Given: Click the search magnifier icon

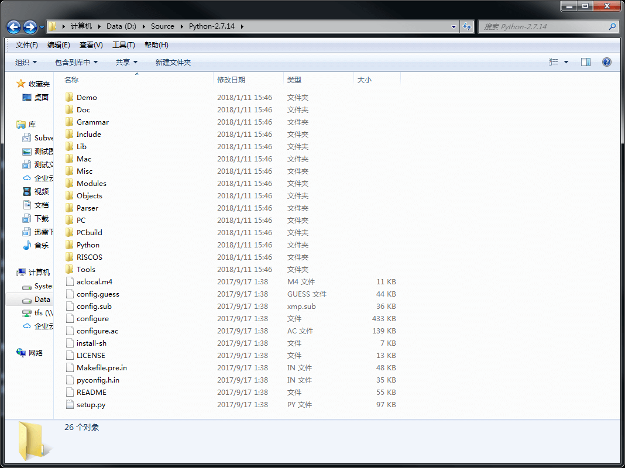Looking at the screenshot, I should click(x=612, y=27).
